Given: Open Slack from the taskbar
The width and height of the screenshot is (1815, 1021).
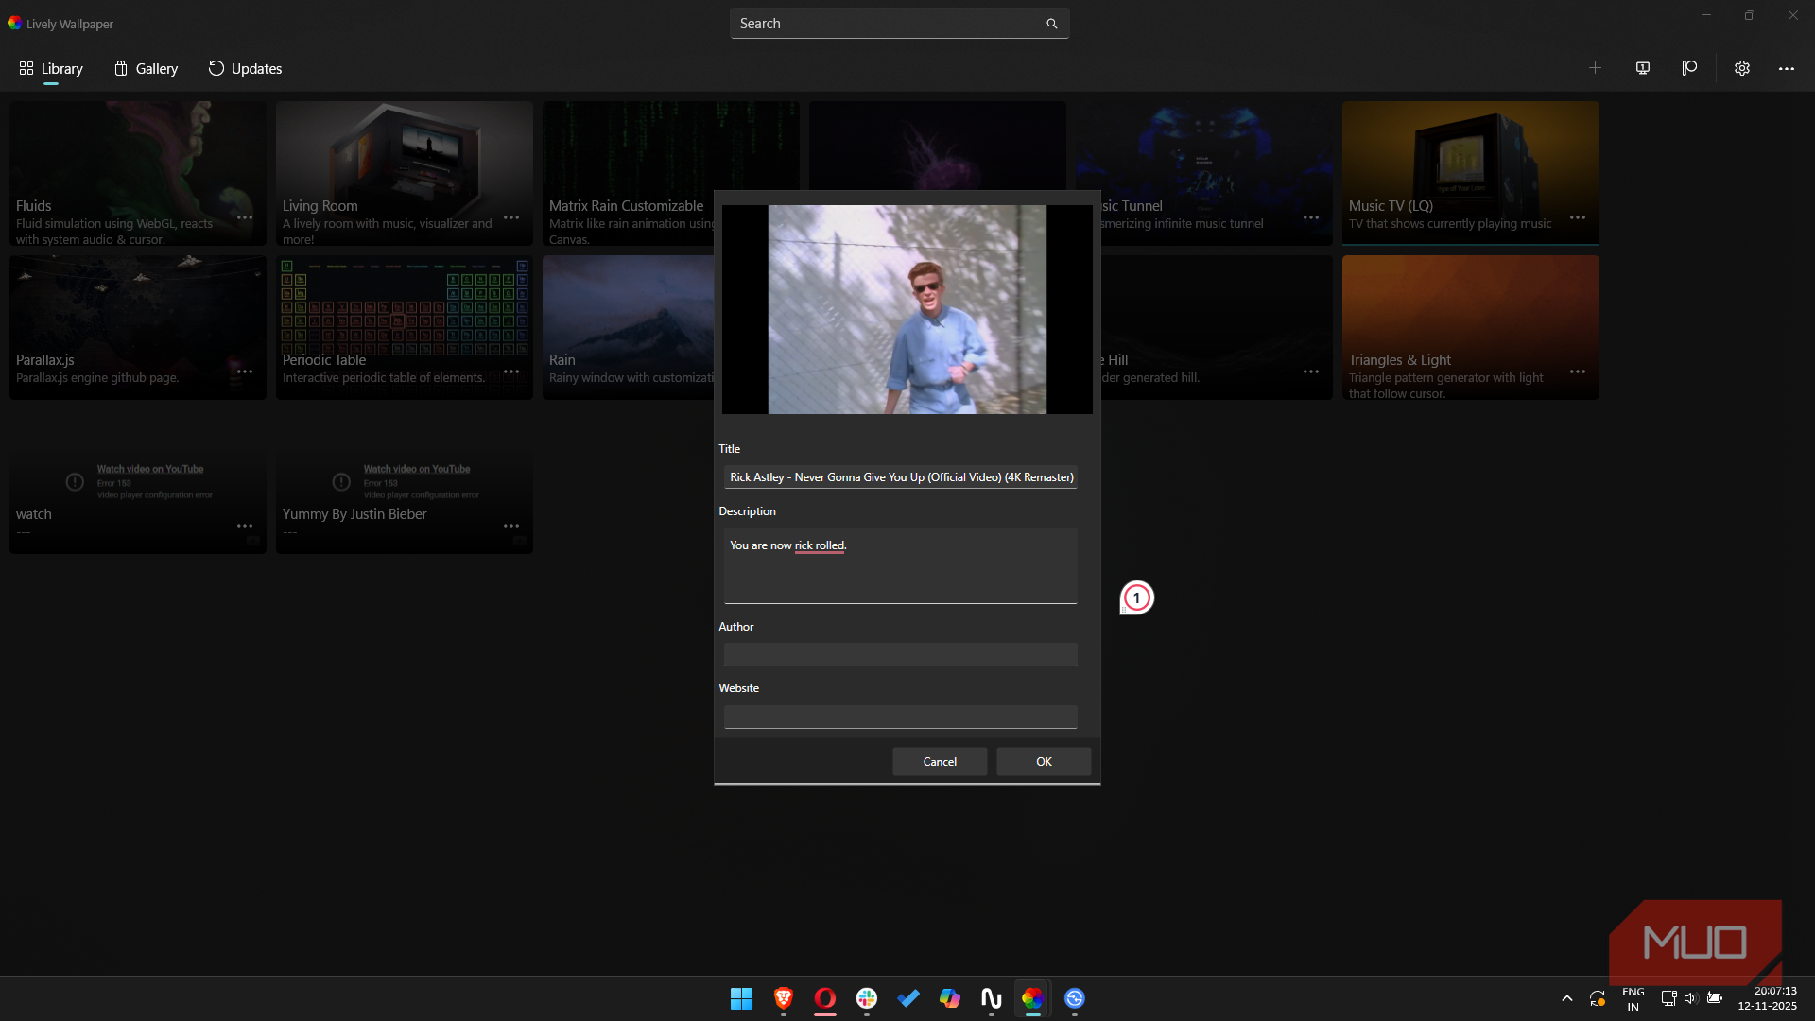Looking at the screenshot, I should click(866, 998).
